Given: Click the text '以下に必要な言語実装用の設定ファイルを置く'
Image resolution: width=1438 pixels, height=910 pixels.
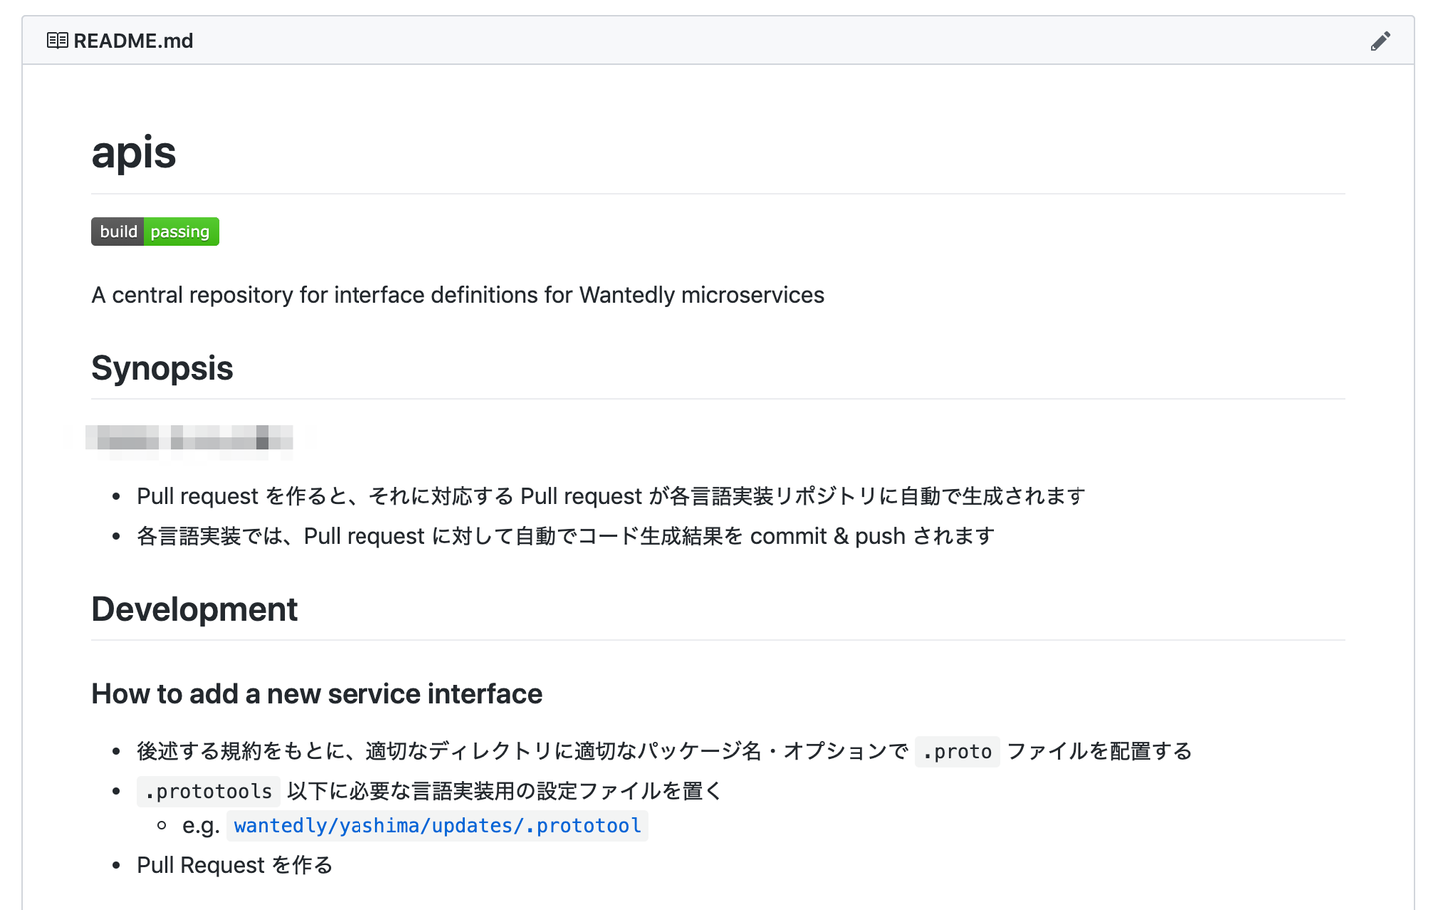Looking at the screenshot, I should [x=503, y=791].
